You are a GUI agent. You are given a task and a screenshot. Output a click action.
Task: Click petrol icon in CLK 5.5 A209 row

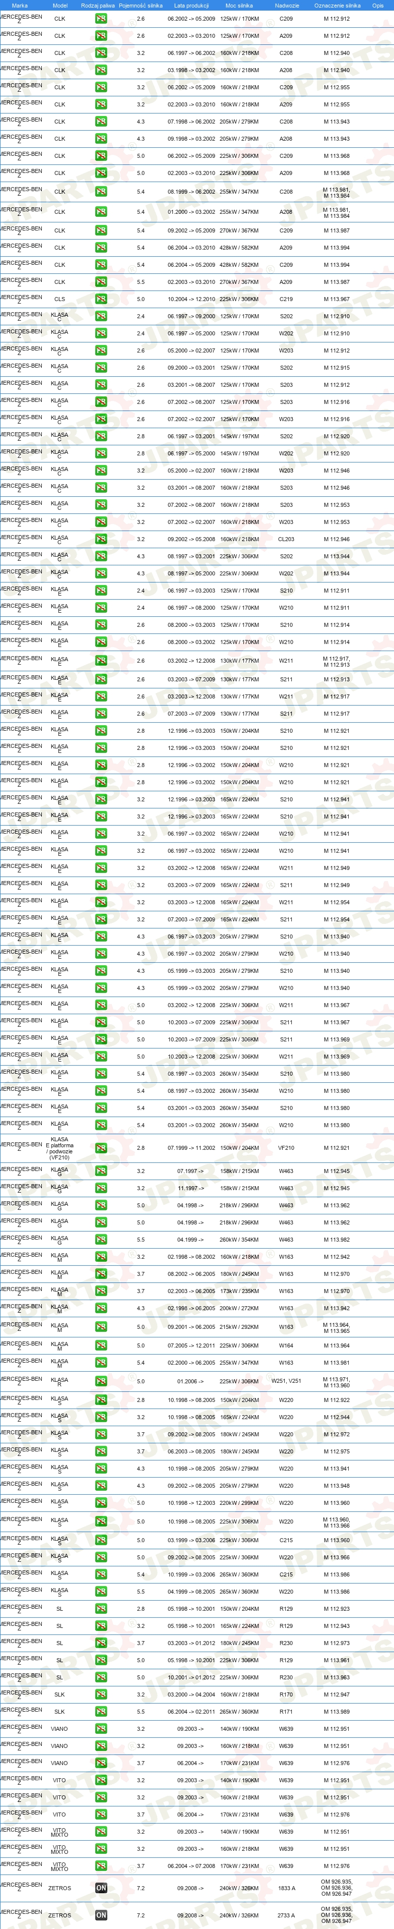click(101, 282)
